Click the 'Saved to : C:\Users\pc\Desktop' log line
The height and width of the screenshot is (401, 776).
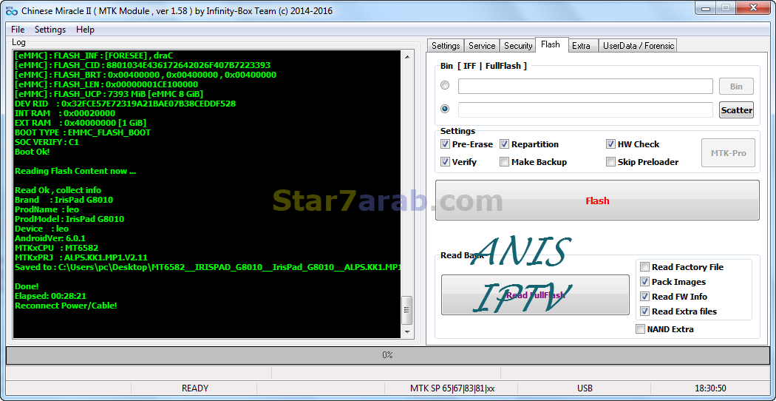pos(208,267)
